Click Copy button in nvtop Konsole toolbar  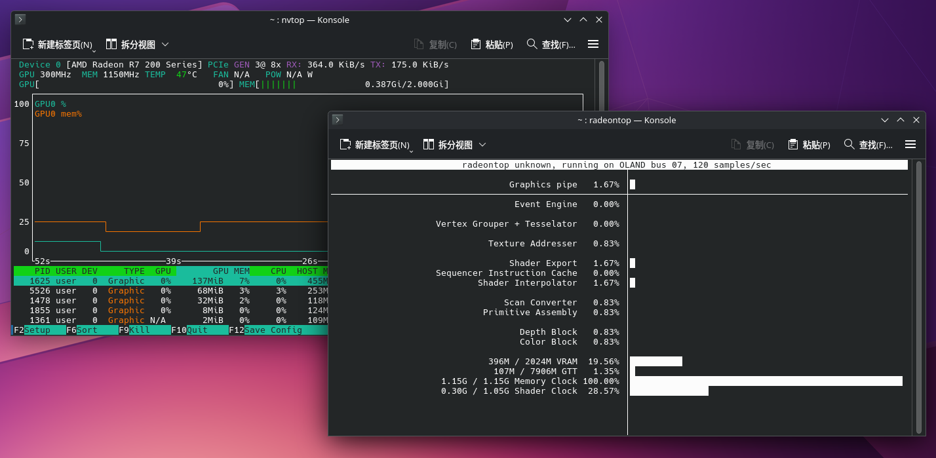pyautogui.click(x=436, y=45)
